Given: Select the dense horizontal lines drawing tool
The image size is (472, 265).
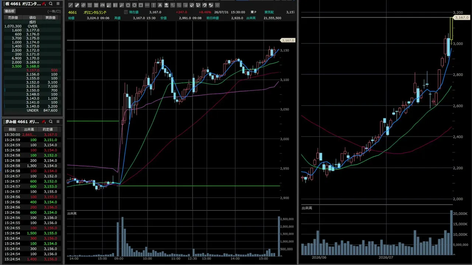Looking at the screenshot, I should 96,5.
